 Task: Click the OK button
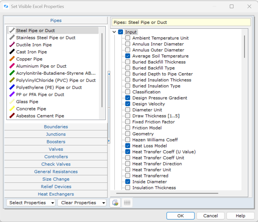coord(180,216)
